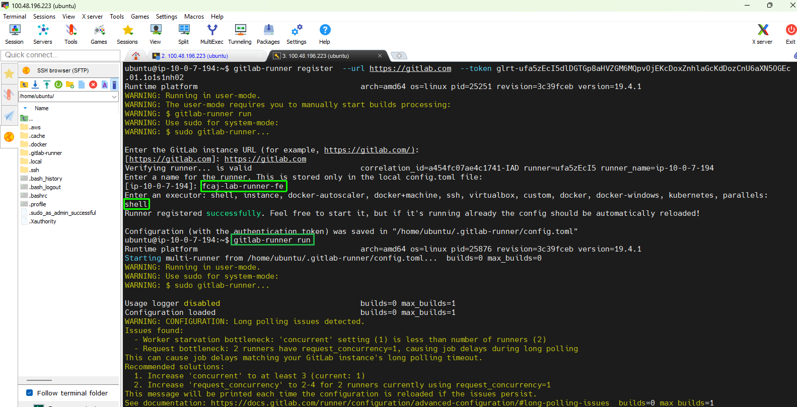Open the Session toolbar icon
The image size is (797, 407).
pyautogui.click(x=14, y=34)
